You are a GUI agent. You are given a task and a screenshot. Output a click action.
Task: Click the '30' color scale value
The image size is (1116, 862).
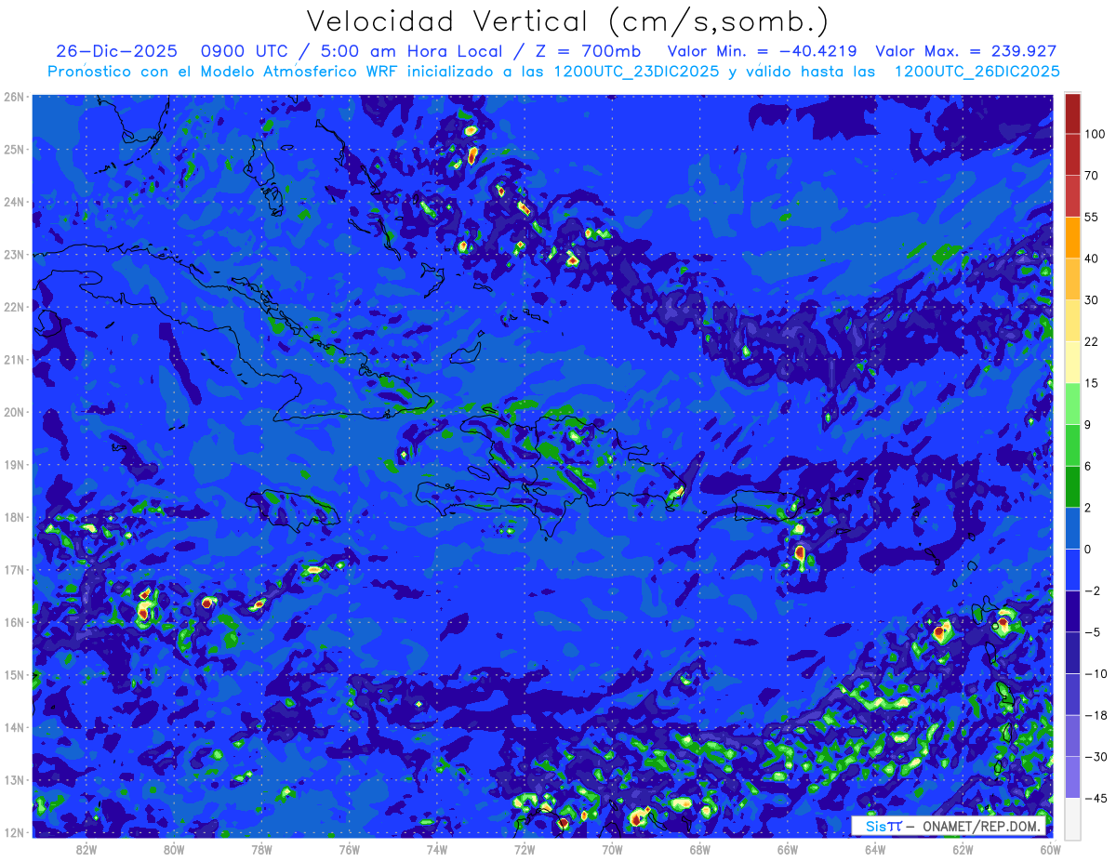(1092, 299)
